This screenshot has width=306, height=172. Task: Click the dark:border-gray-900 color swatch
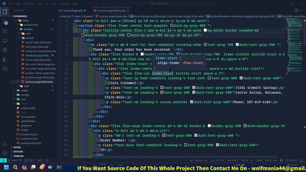pos(83,35)
